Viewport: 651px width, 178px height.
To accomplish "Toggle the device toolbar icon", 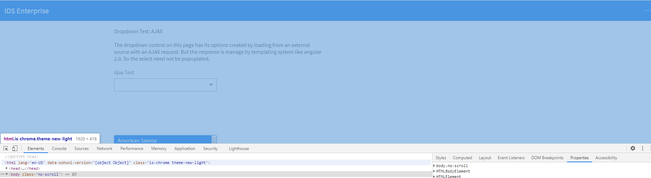I will (15, 148).
